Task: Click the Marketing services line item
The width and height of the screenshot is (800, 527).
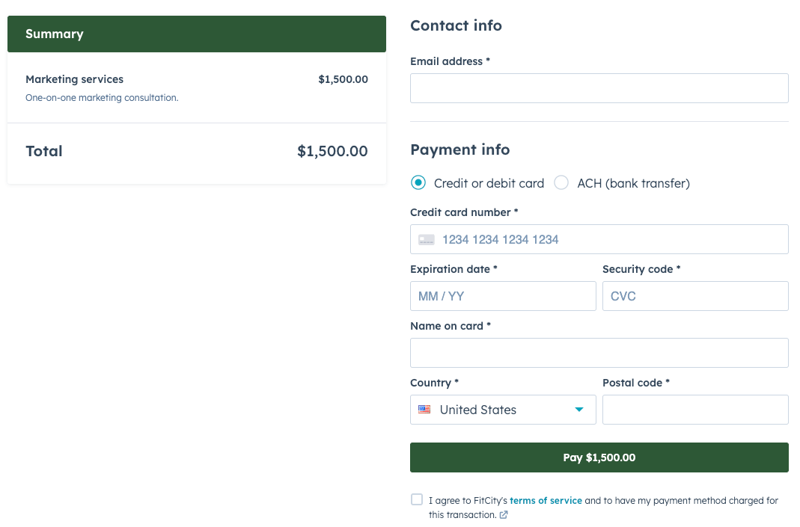Action: (x=74, y=79)
